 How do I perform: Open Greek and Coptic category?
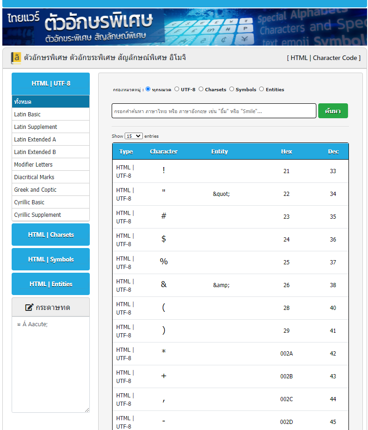51,190
